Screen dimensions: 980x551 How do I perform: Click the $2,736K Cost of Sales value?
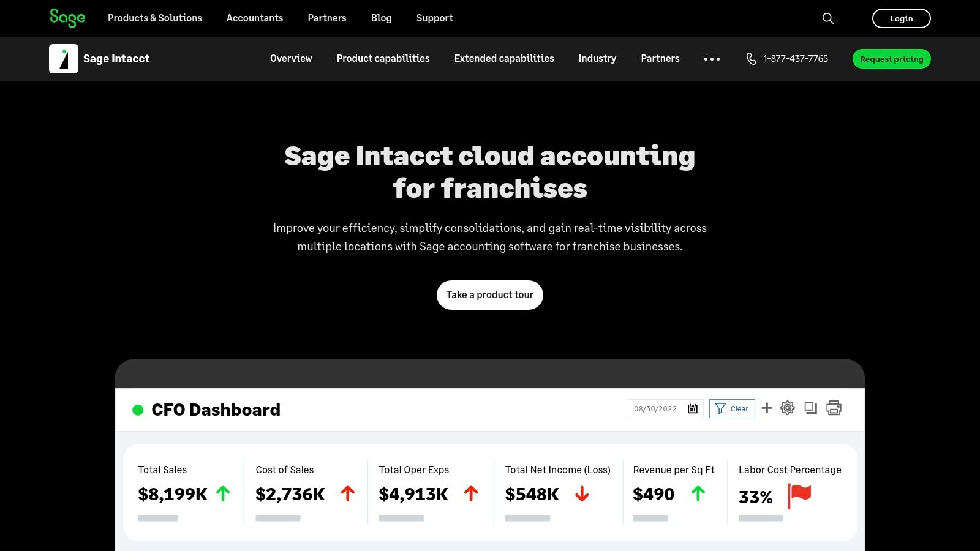point(290,494)
